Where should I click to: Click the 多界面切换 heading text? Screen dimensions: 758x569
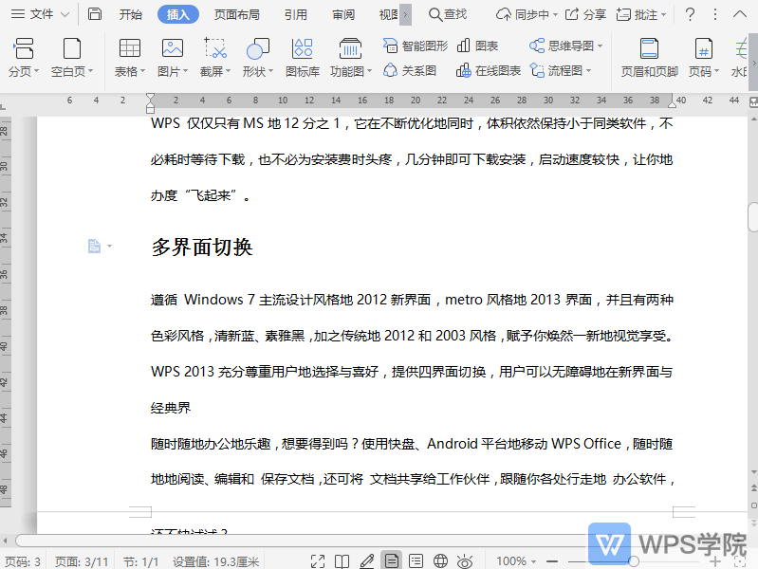point(202,248)
